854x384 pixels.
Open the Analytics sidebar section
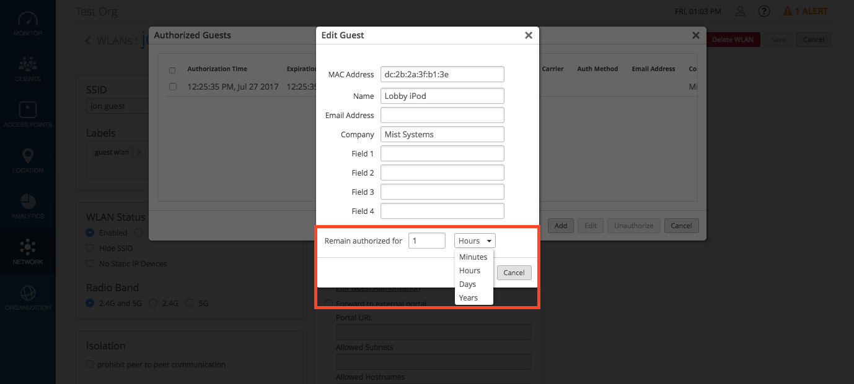(27, 206)
